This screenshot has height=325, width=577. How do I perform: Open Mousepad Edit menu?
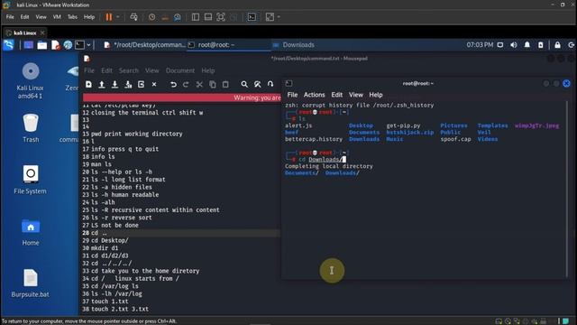pyautogui.click(x=106, y=70)
